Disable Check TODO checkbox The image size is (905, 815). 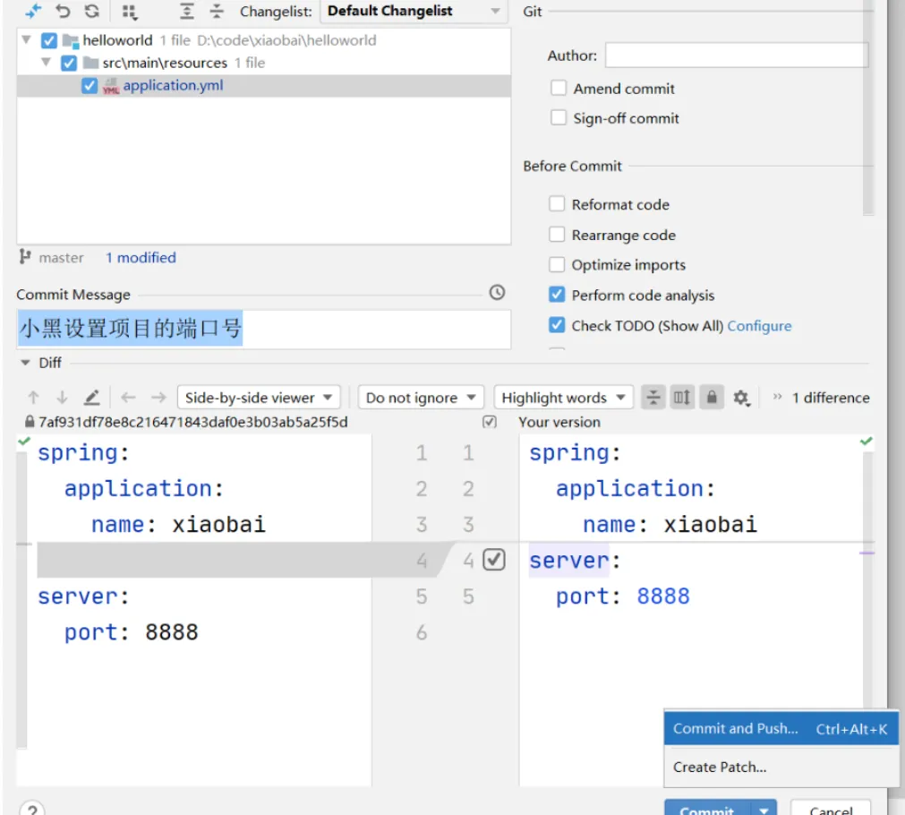pos(557,325)
